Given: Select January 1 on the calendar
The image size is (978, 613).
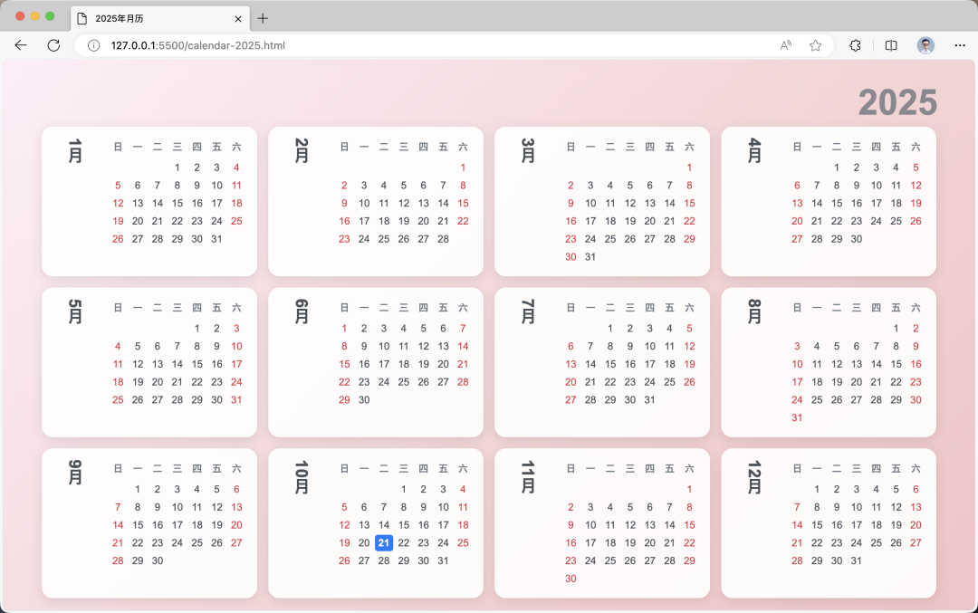Looking at the screenshot, I should click(x=177, y=168).
